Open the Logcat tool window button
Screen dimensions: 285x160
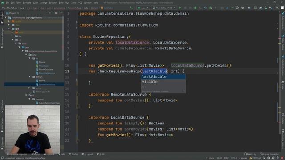(87, 154)
